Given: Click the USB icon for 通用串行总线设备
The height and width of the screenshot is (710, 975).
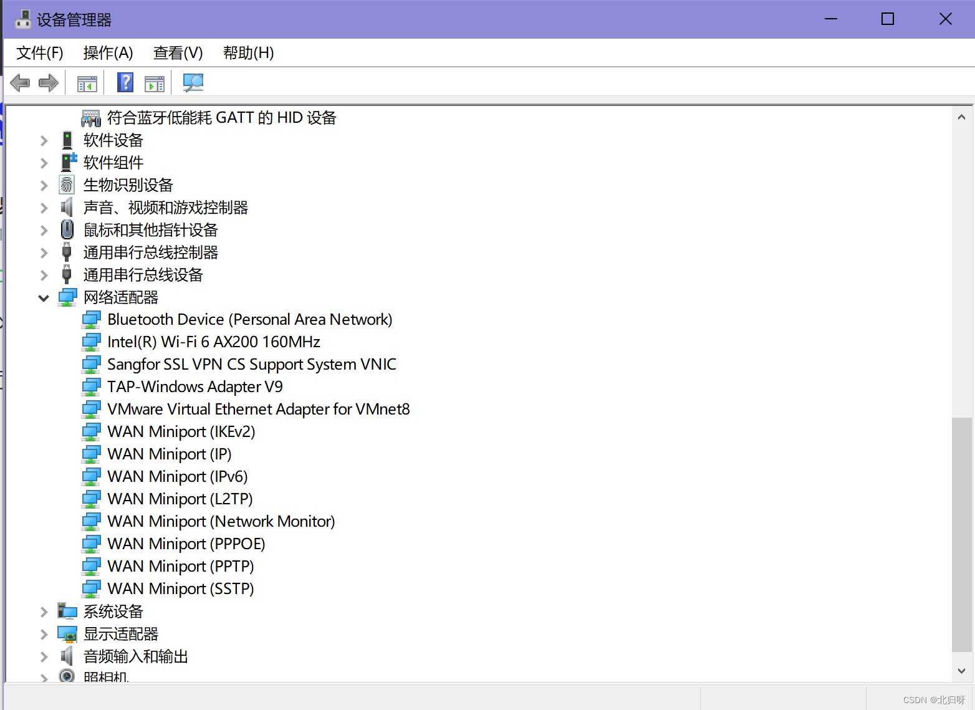Looking at the screenshot, I should click(x=67, y=275).
